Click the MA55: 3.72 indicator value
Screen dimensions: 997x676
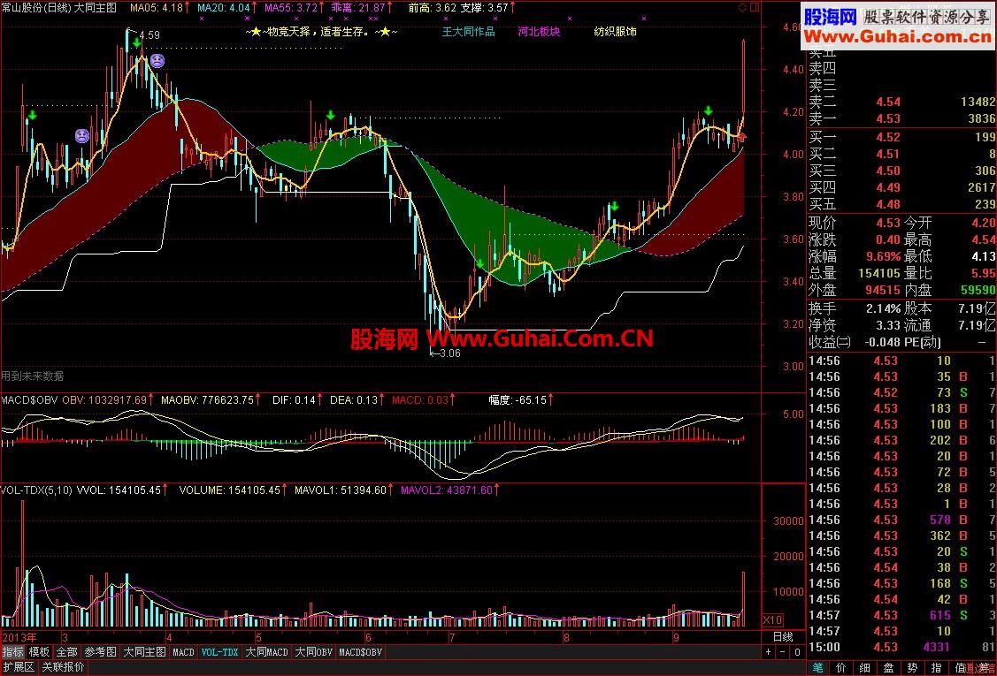pos(290,8)
